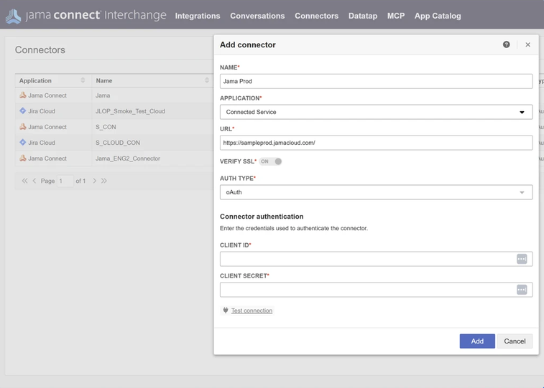The width and height of the screenshot is (544, 388).
Task: Click the Client ID field options icon
Action: pyautogui.click(x=522, y=259)
